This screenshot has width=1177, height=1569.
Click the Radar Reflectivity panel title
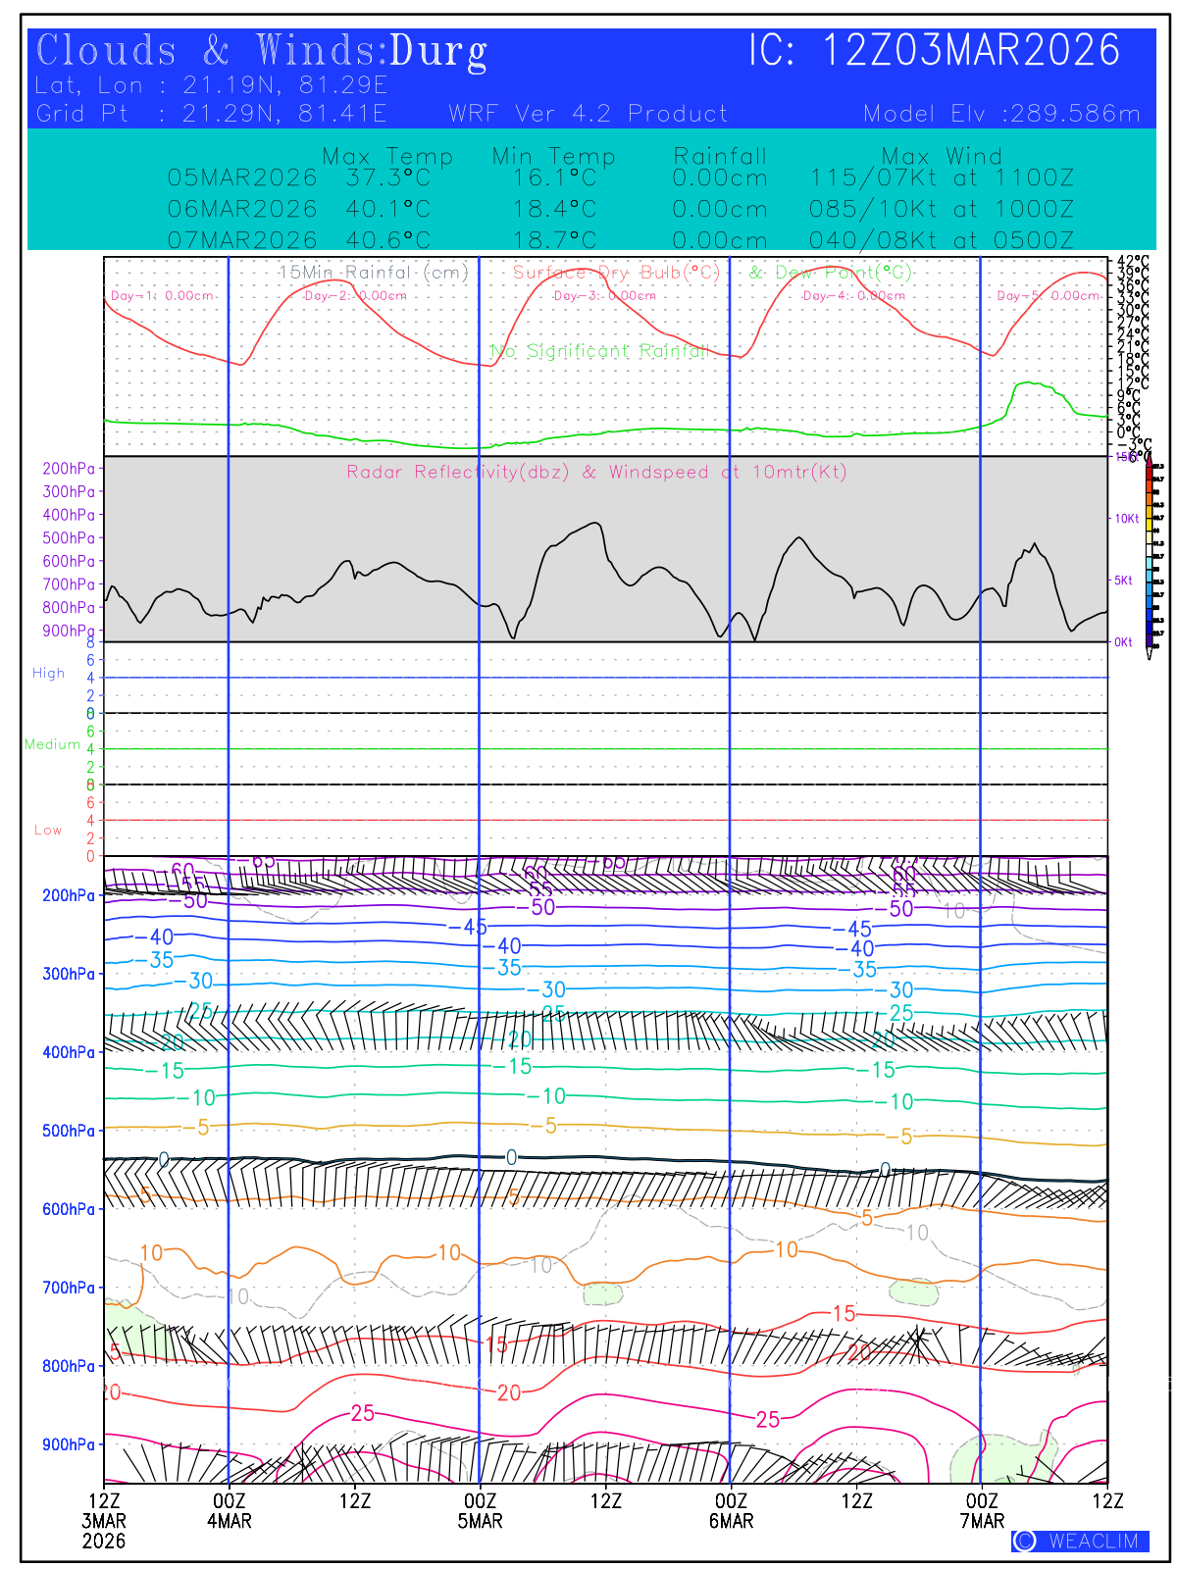tap(596, 472)
